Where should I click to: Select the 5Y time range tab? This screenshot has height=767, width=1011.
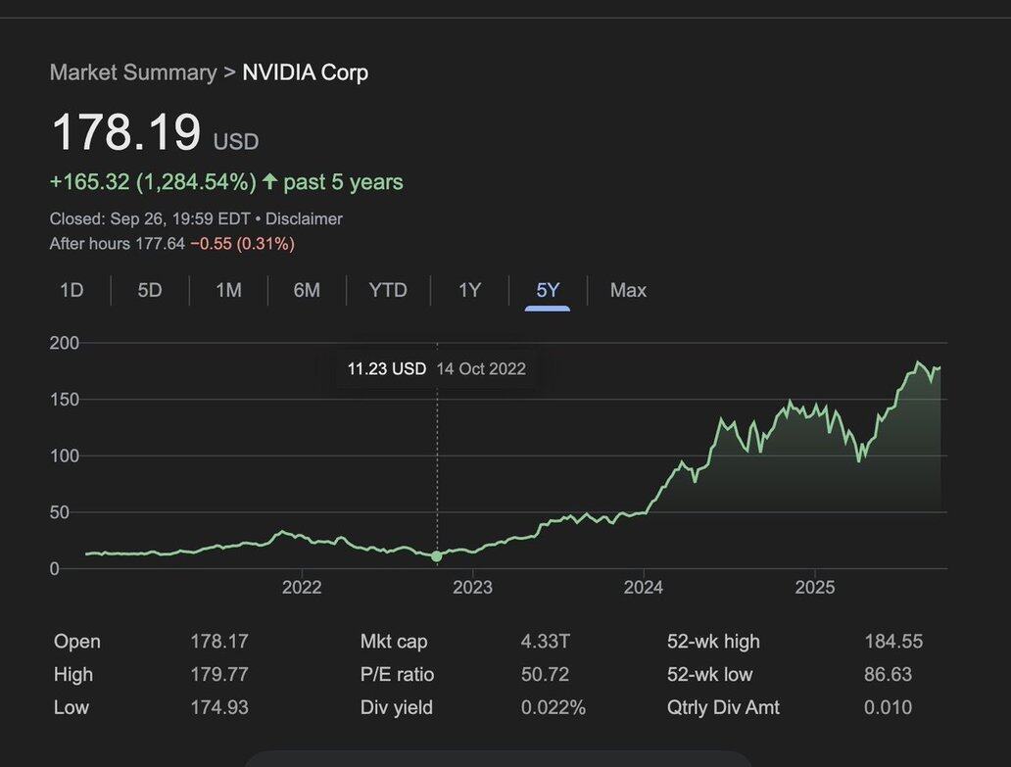tap(548, 290)
